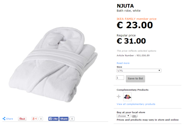Focus the quantity input field
The image size is (184, 125).
120,78
